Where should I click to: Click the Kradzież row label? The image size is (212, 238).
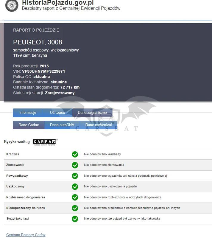[x=13, y=154]
